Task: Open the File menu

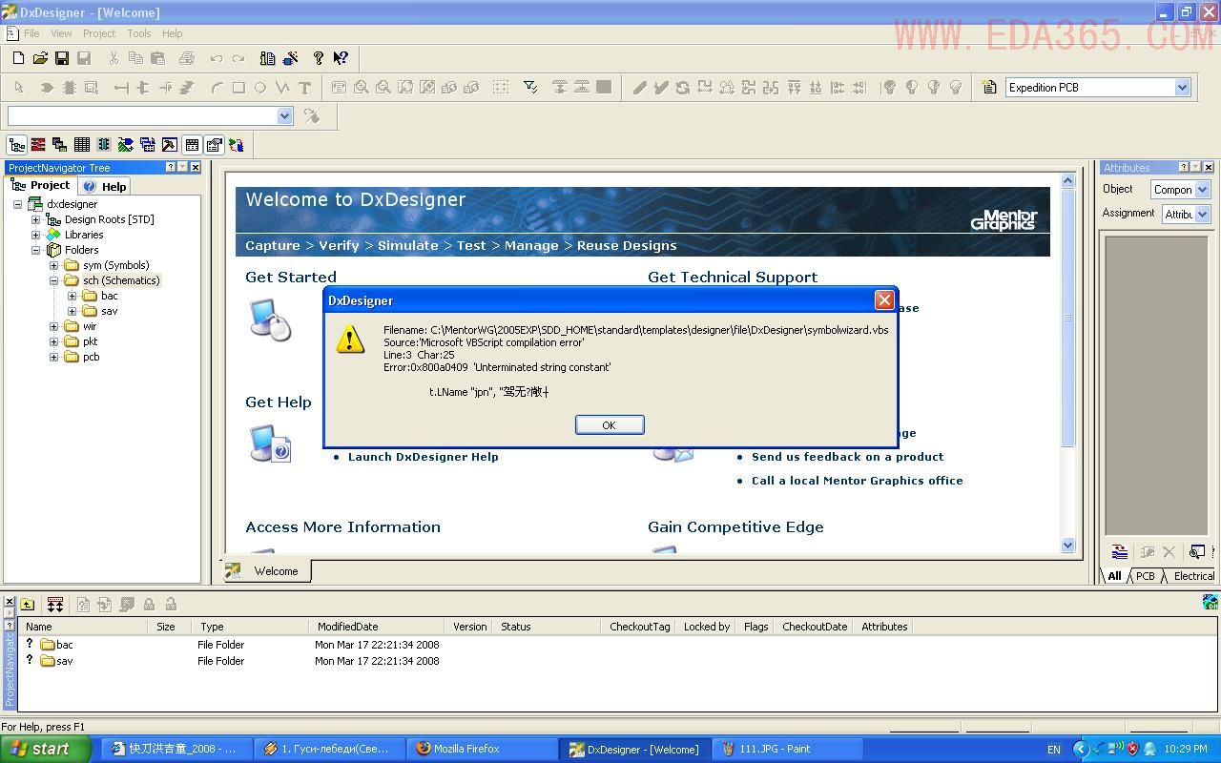Action: [x=31, y=33]
